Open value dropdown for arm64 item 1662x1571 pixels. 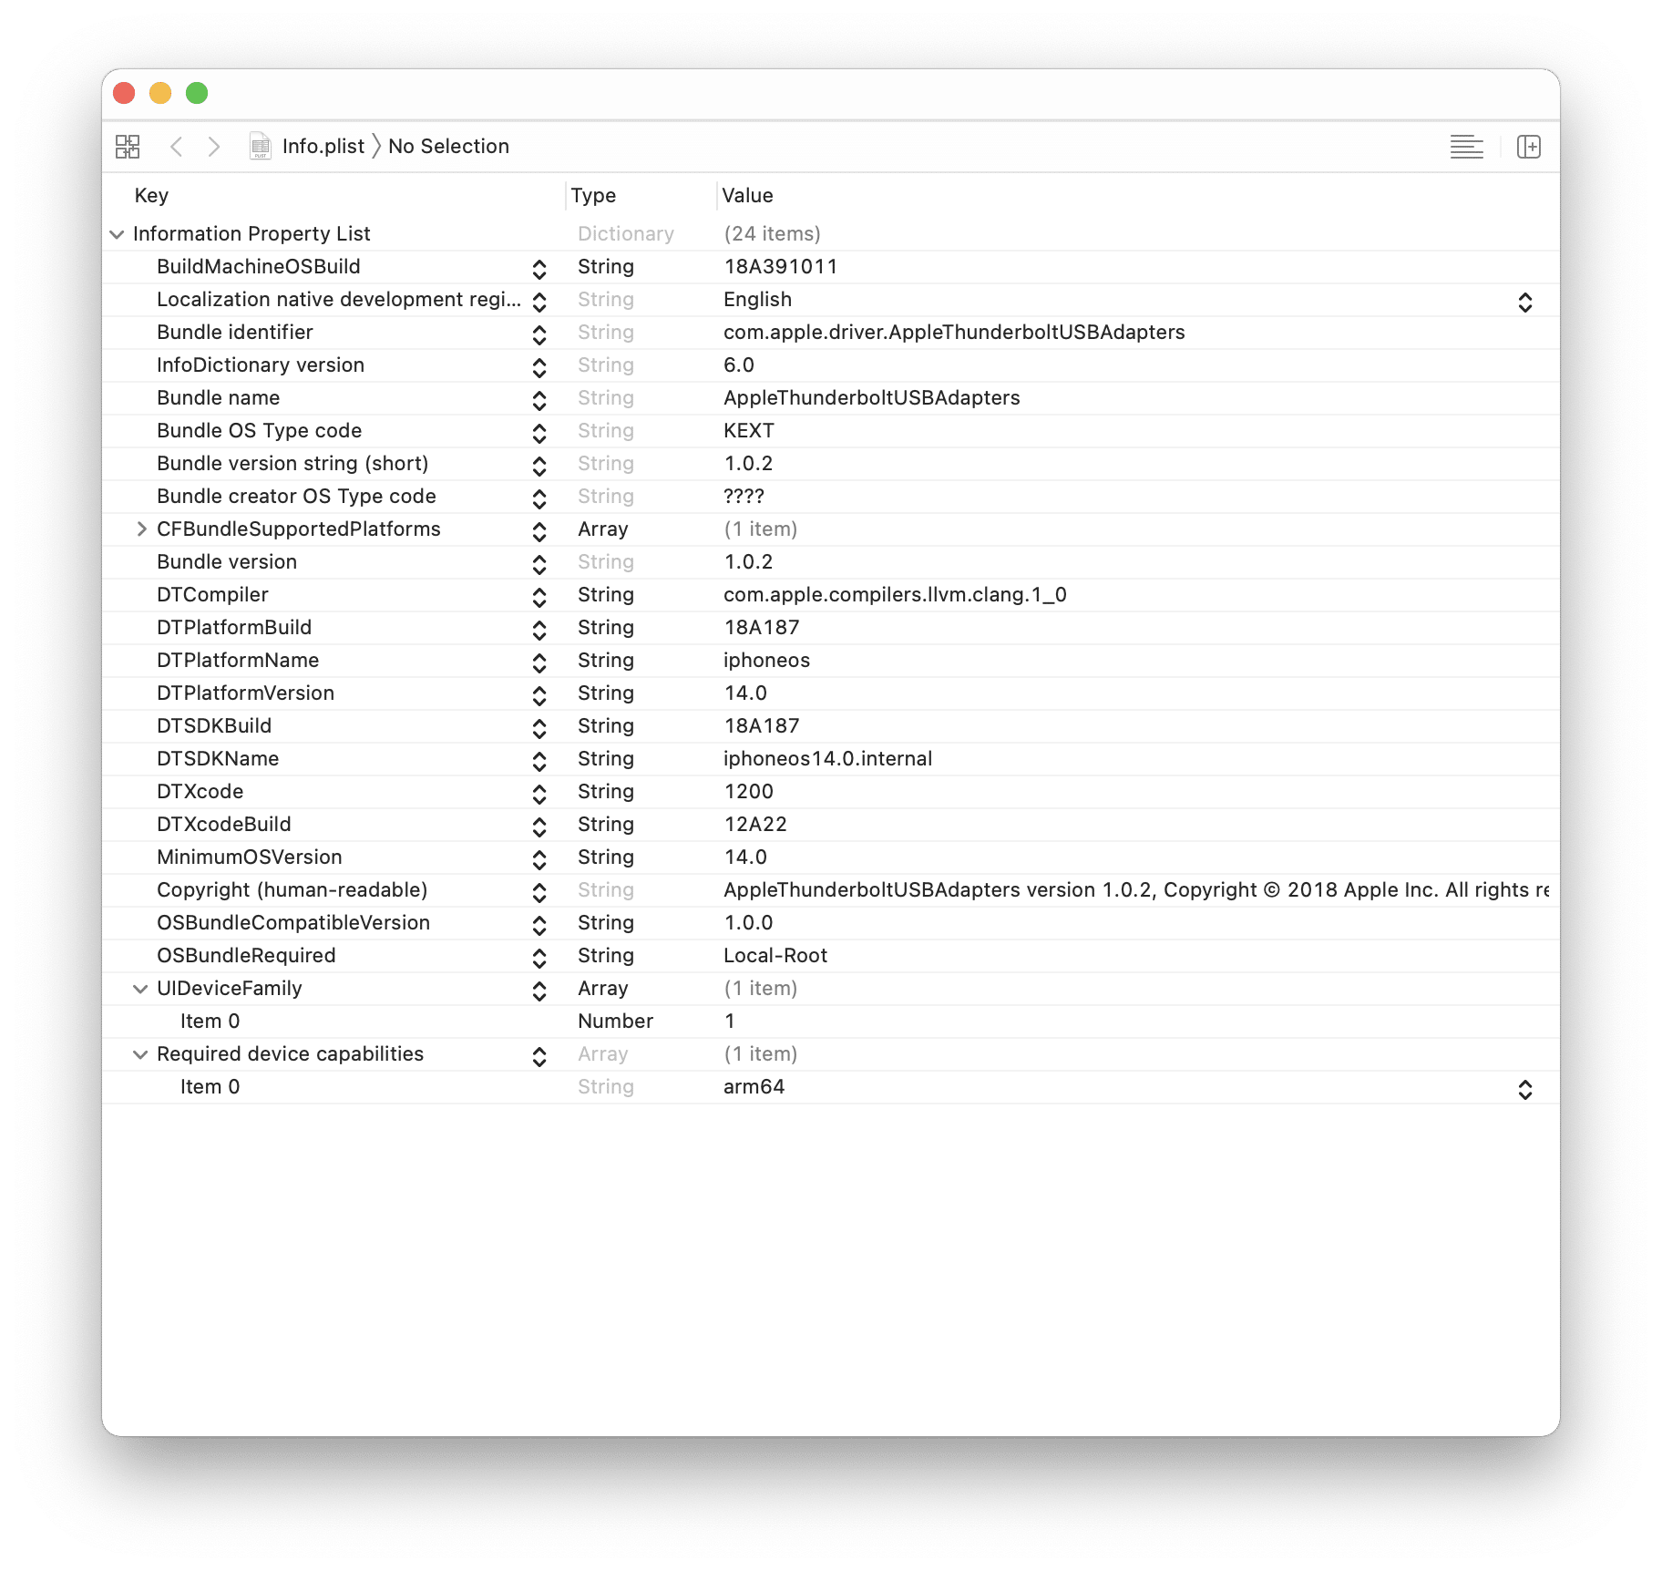coord(1524,1089)
